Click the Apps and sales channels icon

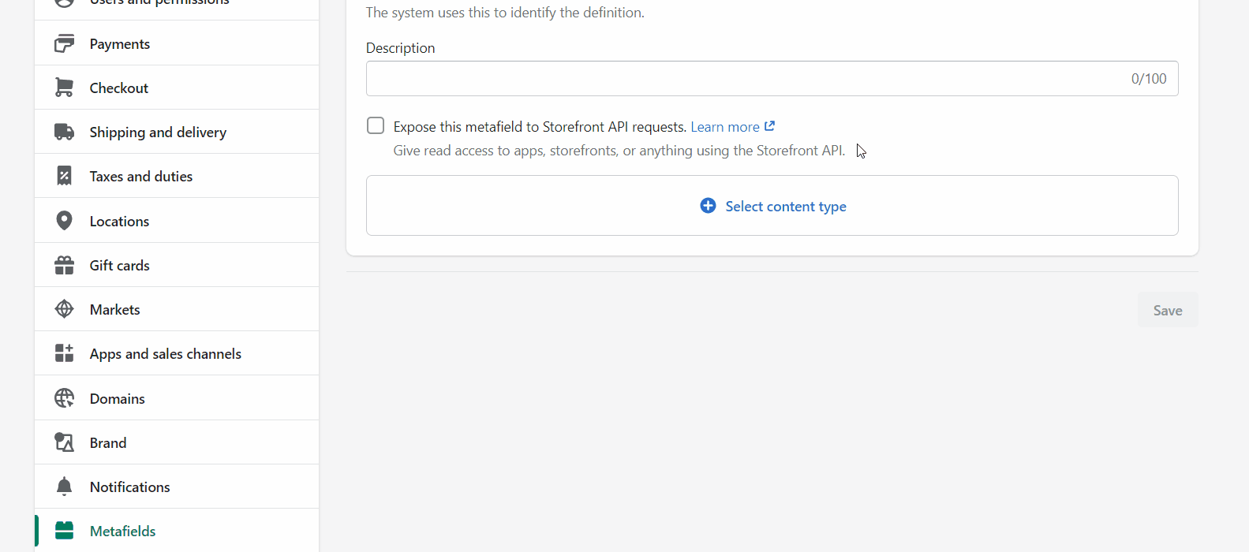(x=64, y=353)
